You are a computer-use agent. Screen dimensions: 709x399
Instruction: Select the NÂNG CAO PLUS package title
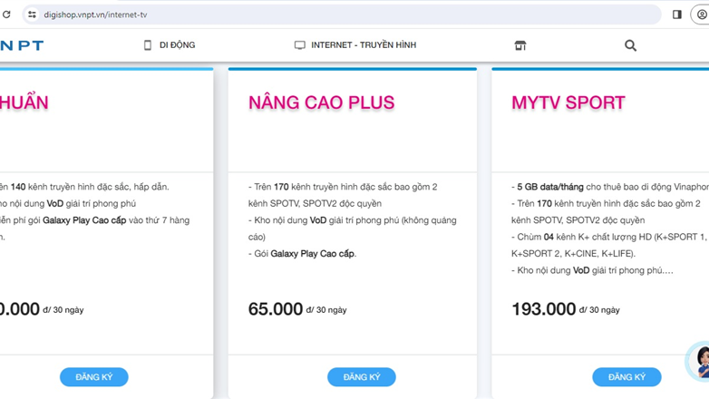(x=321, y=102)
